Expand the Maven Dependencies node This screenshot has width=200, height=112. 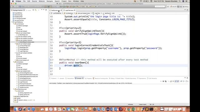pyautogui.click(x=14, y=96)
